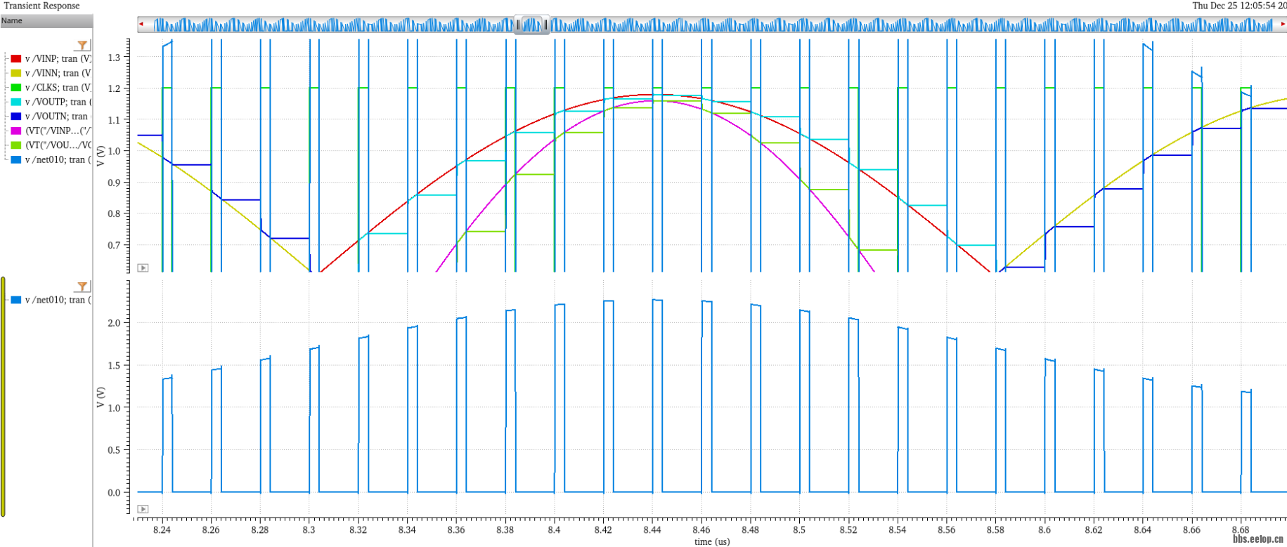Image resolution: width=1287 pixels, height=547 pixels.
Task: Click the Transient Response window title
Action: [x=41, y=6]
